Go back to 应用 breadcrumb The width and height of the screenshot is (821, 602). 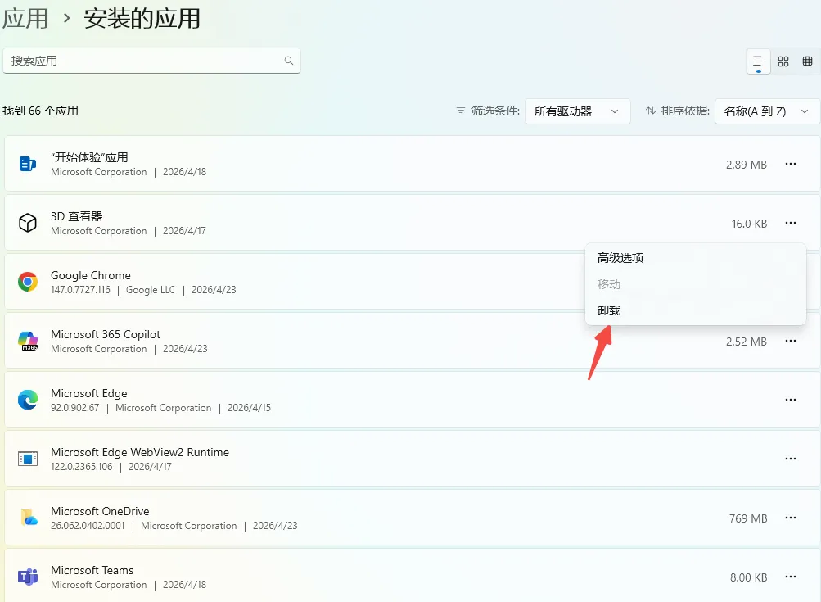(25, 18)
